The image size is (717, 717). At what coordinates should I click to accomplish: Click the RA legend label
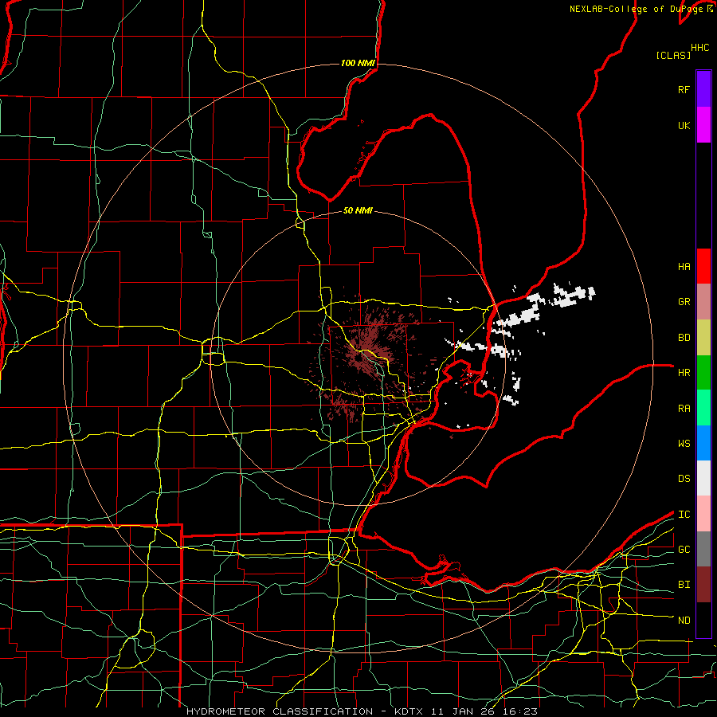(x=684, y=409)
